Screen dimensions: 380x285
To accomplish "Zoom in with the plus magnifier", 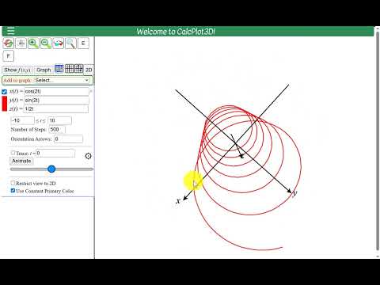I will coord(33,44).
